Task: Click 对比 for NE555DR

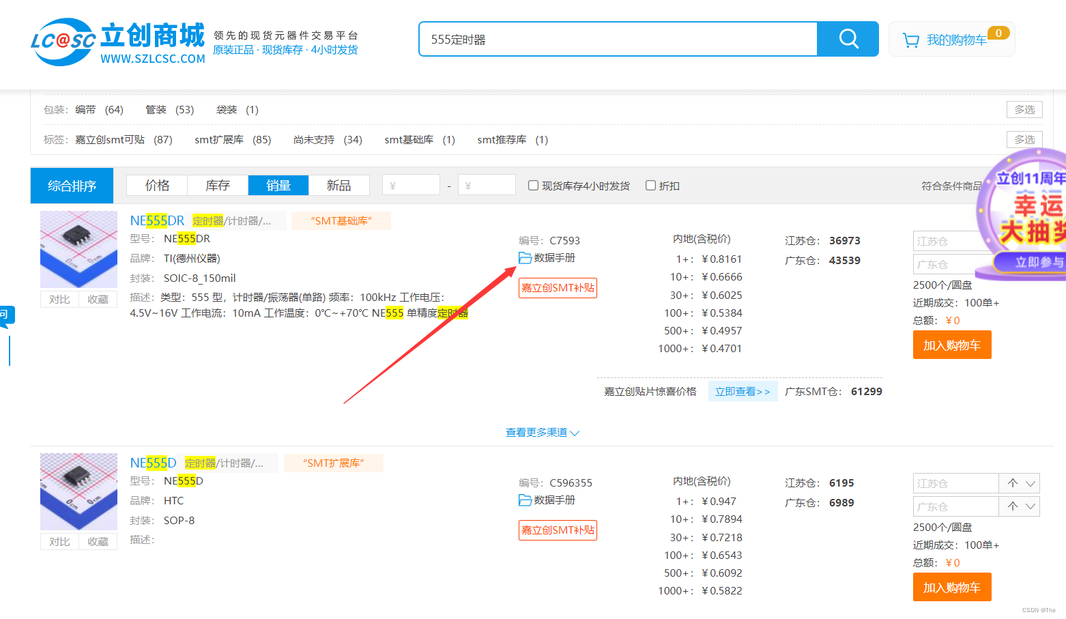Action: coord(59,299)
